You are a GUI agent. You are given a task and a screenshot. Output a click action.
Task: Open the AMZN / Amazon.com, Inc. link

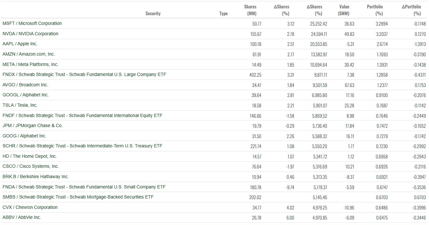pos(29,54)
